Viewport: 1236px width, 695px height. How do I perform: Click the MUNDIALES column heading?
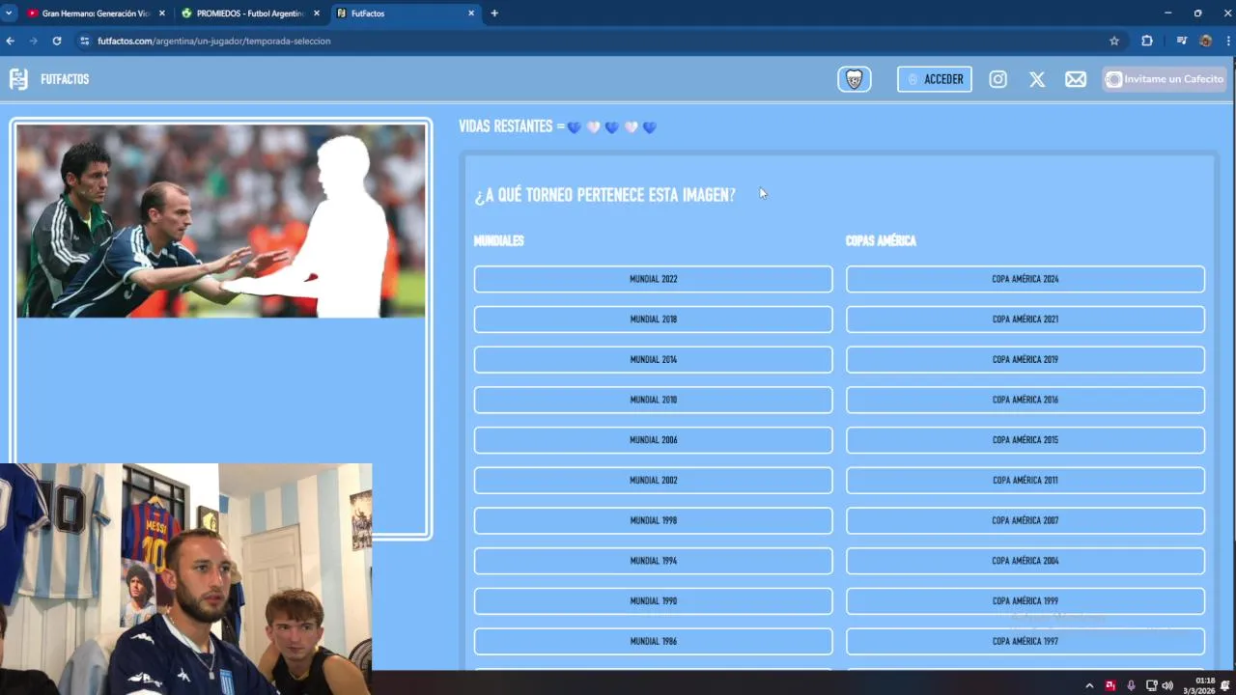click(x=499, y=241)
